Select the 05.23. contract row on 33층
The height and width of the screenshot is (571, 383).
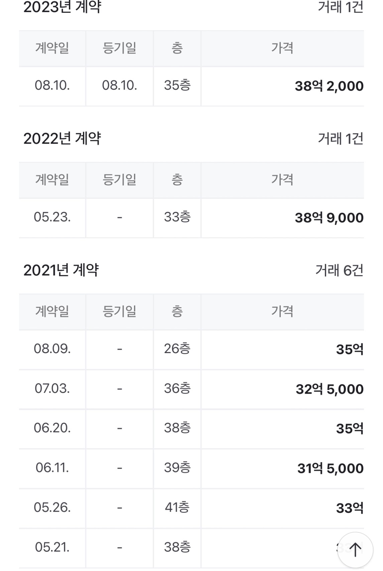(x=191, y=218)
